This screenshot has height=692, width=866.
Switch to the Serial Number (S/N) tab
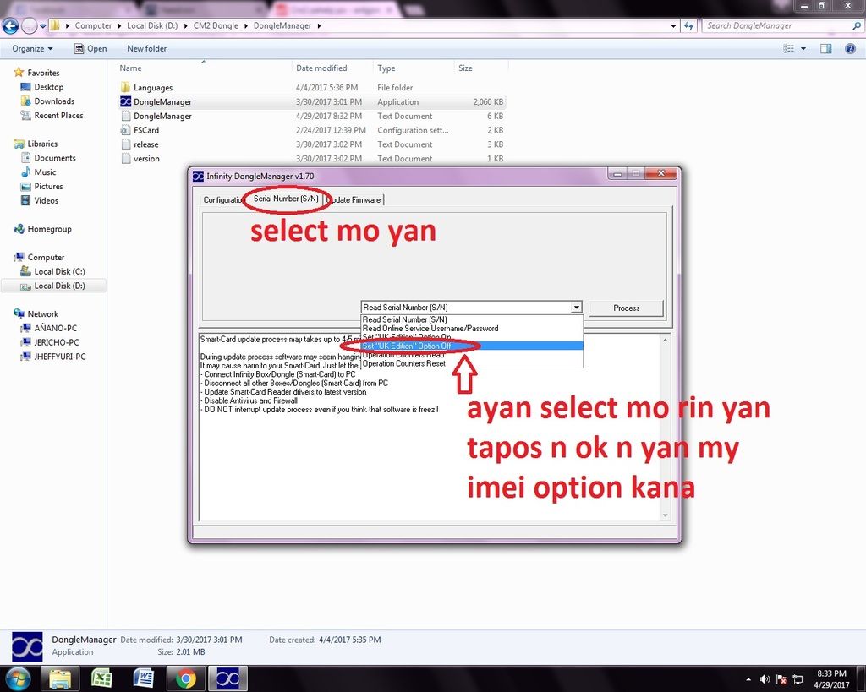pyautogui.click(x=286, y=199)
